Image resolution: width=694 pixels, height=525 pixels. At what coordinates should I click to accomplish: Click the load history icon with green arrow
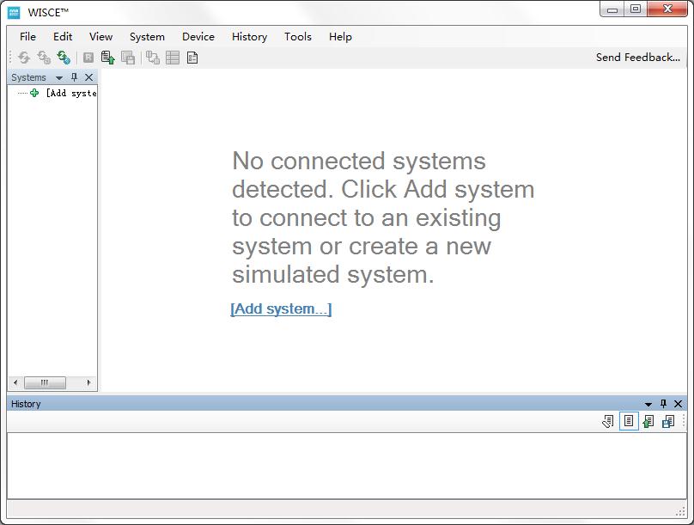(x=648, y=421)
